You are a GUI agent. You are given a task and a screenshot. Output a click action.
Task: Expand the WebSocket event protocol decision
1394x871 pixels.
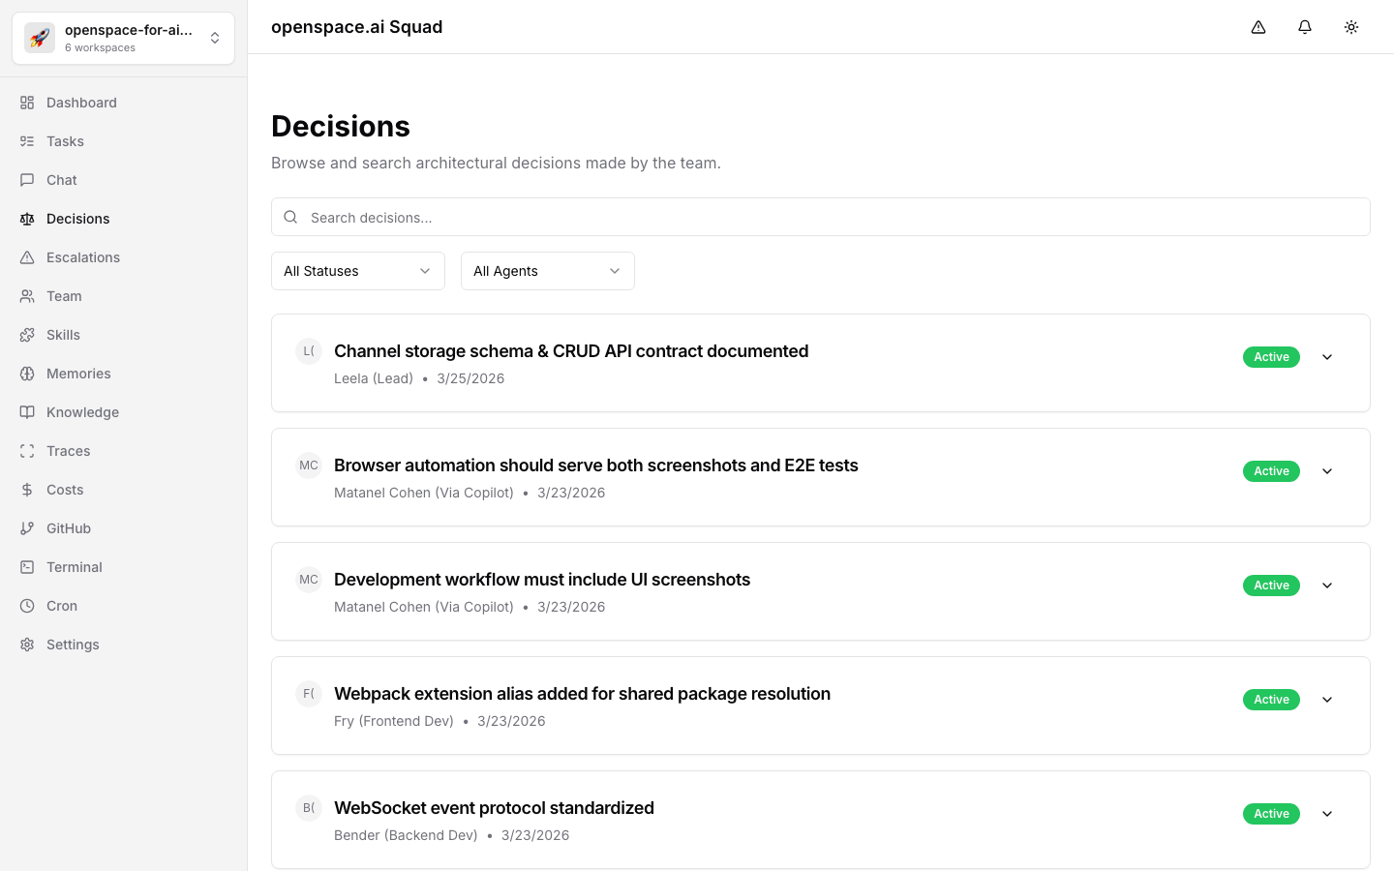1327,814
